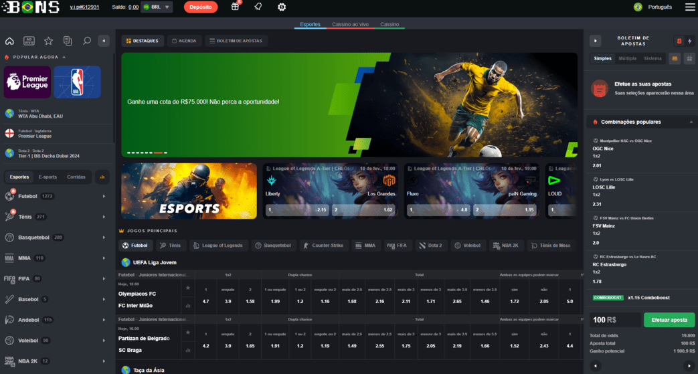Open settings gear in top bar
The width and height of the screenshot is (698, 374).
point(281,7)
